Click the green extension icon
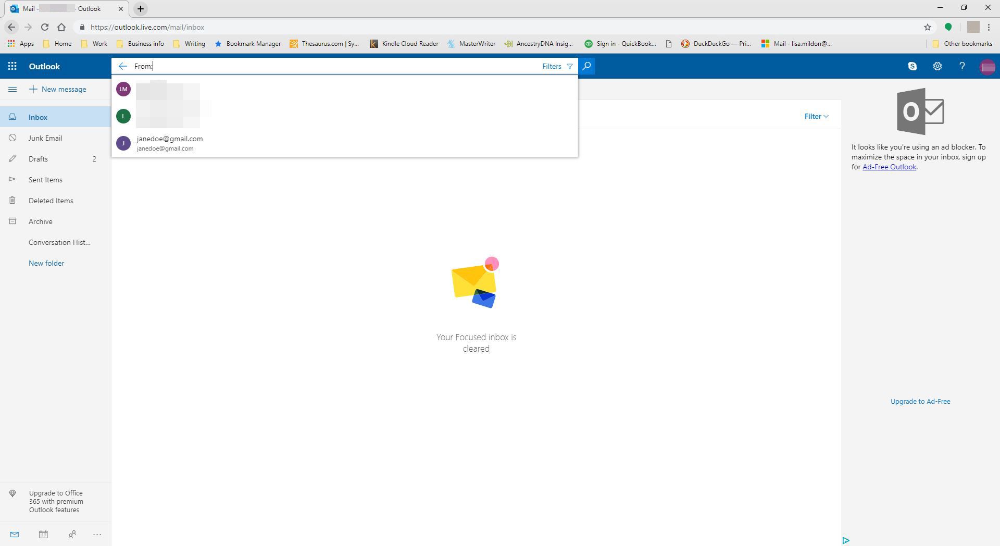 (x=948, y=27)
